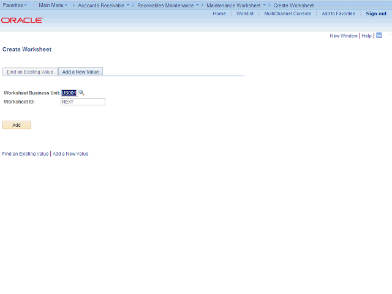Click bottom Add a New Value link
This screenshot has width=392, height=294.
(x=70, y=154)
